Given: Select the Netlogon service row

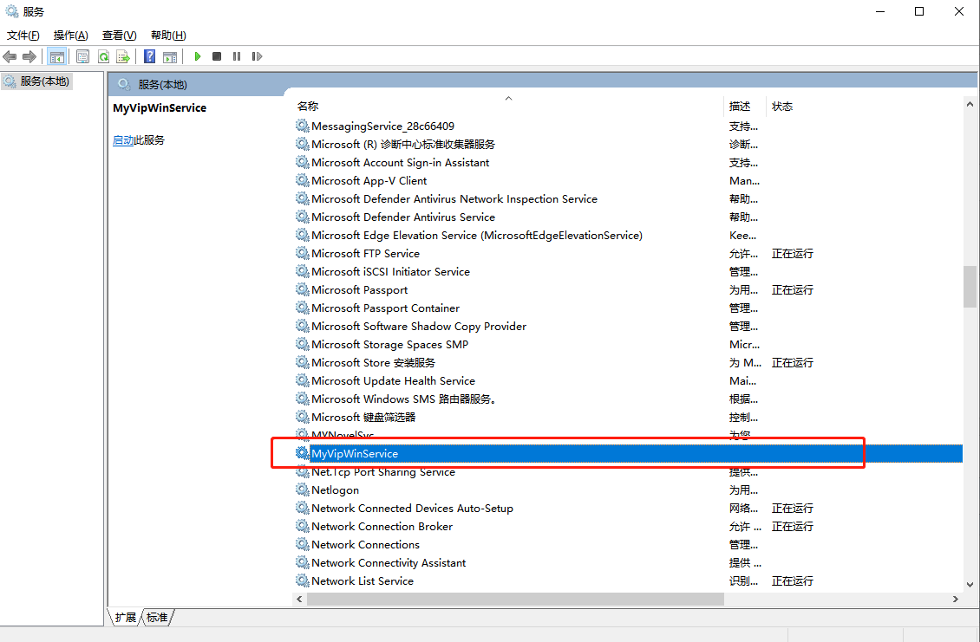Looking at the screenshot, I should tap(628, 490).
